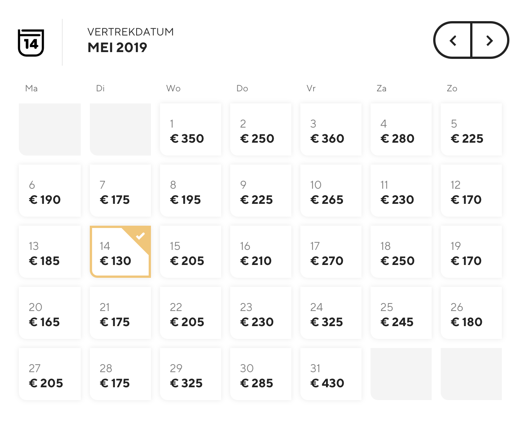Pick May 29 for € 325
Screen dimensions: 526x425
click(x=191, y=374)
